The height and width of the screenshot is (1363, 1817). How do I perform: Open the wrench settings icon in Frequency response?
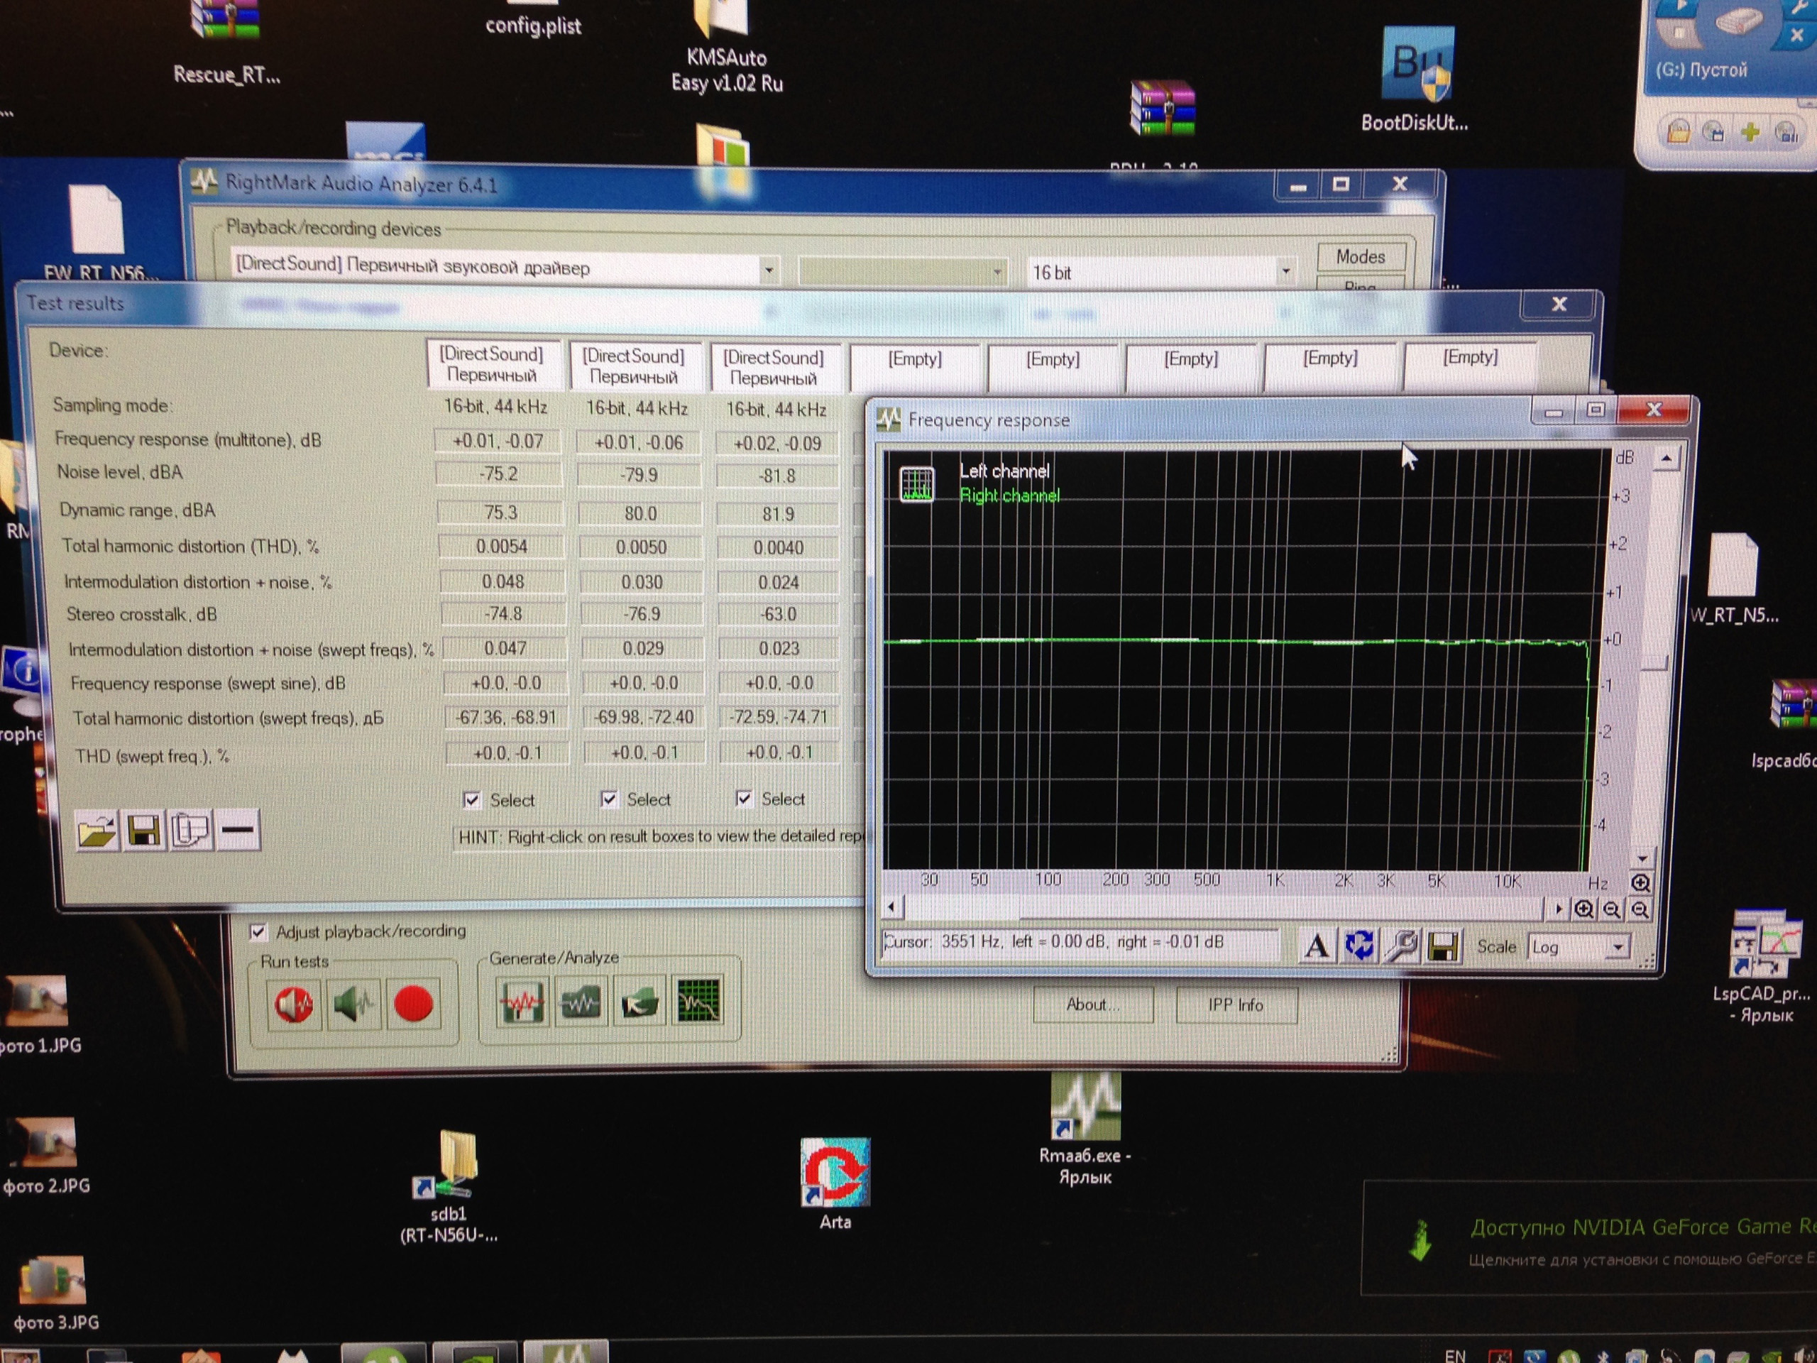[1401, 946]
